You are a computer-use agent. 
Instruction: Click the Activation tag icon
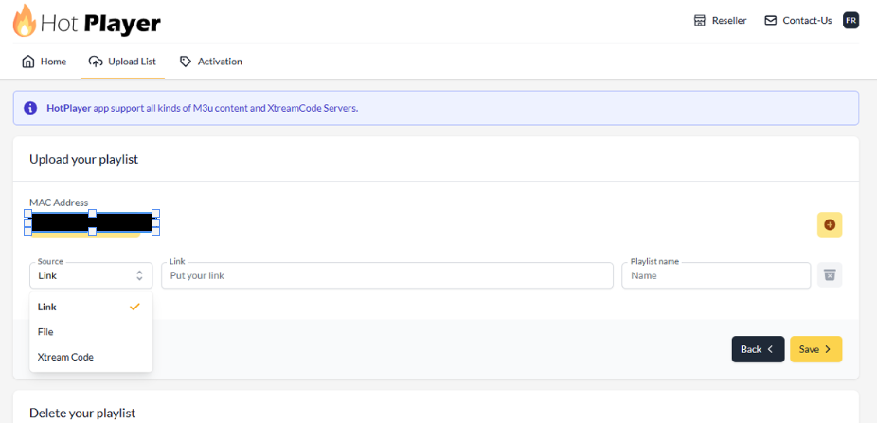(186, 62)
